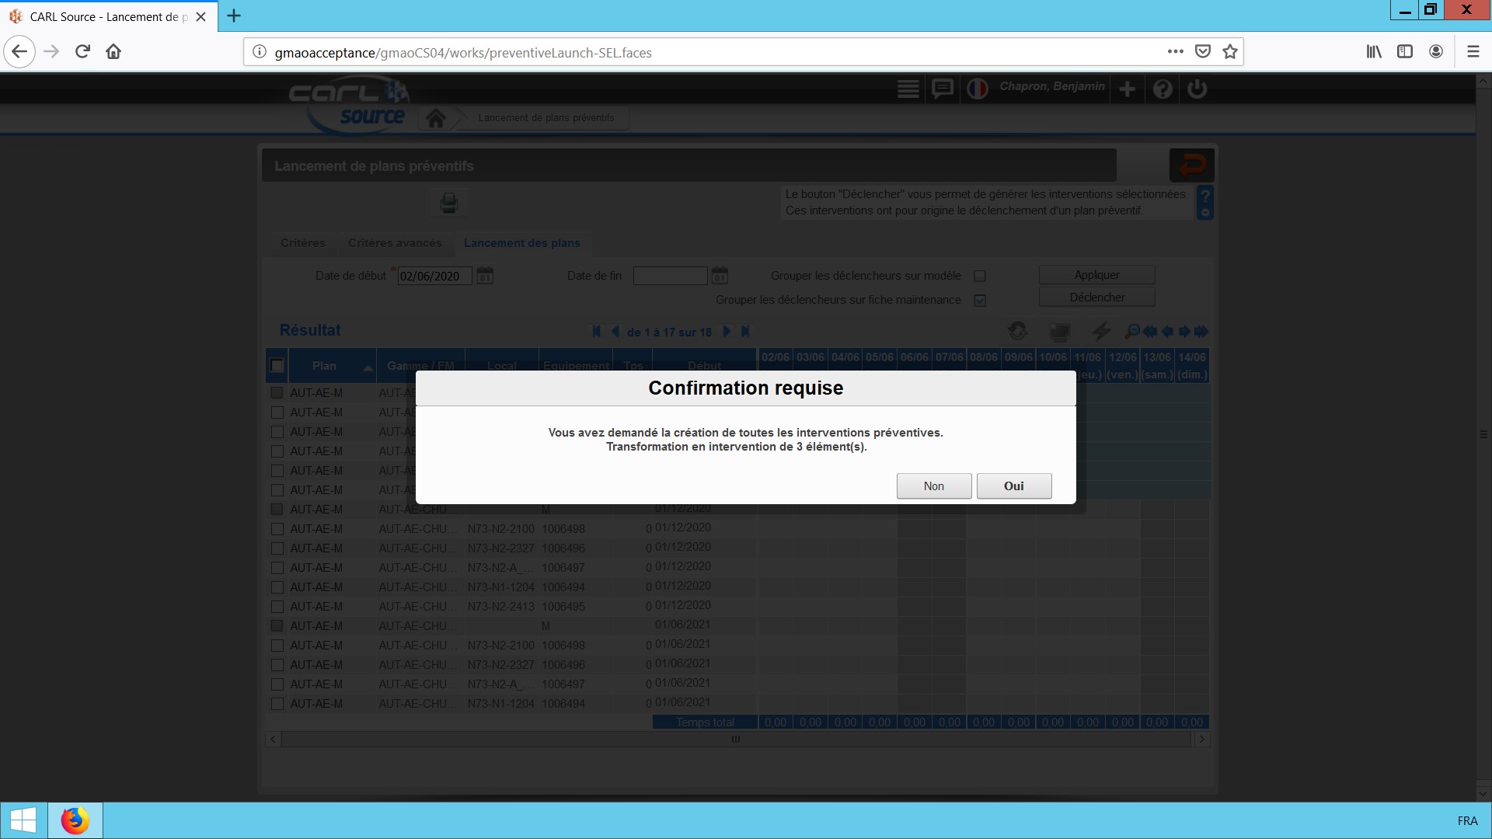Click the zoom-out magnifier icon
1492x839 pixels.
click(x=1131, y=332)
